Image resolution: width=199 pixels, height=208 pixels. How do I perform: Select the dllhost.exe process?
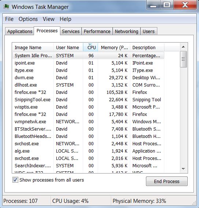[88, 85]
